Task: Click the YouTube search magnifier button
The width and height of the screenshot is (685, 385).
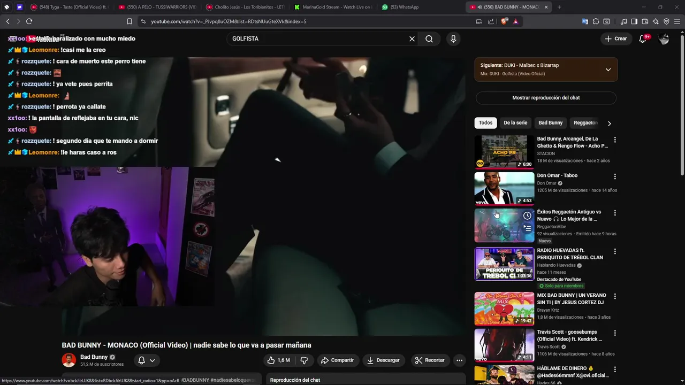Action: (429, 39)
